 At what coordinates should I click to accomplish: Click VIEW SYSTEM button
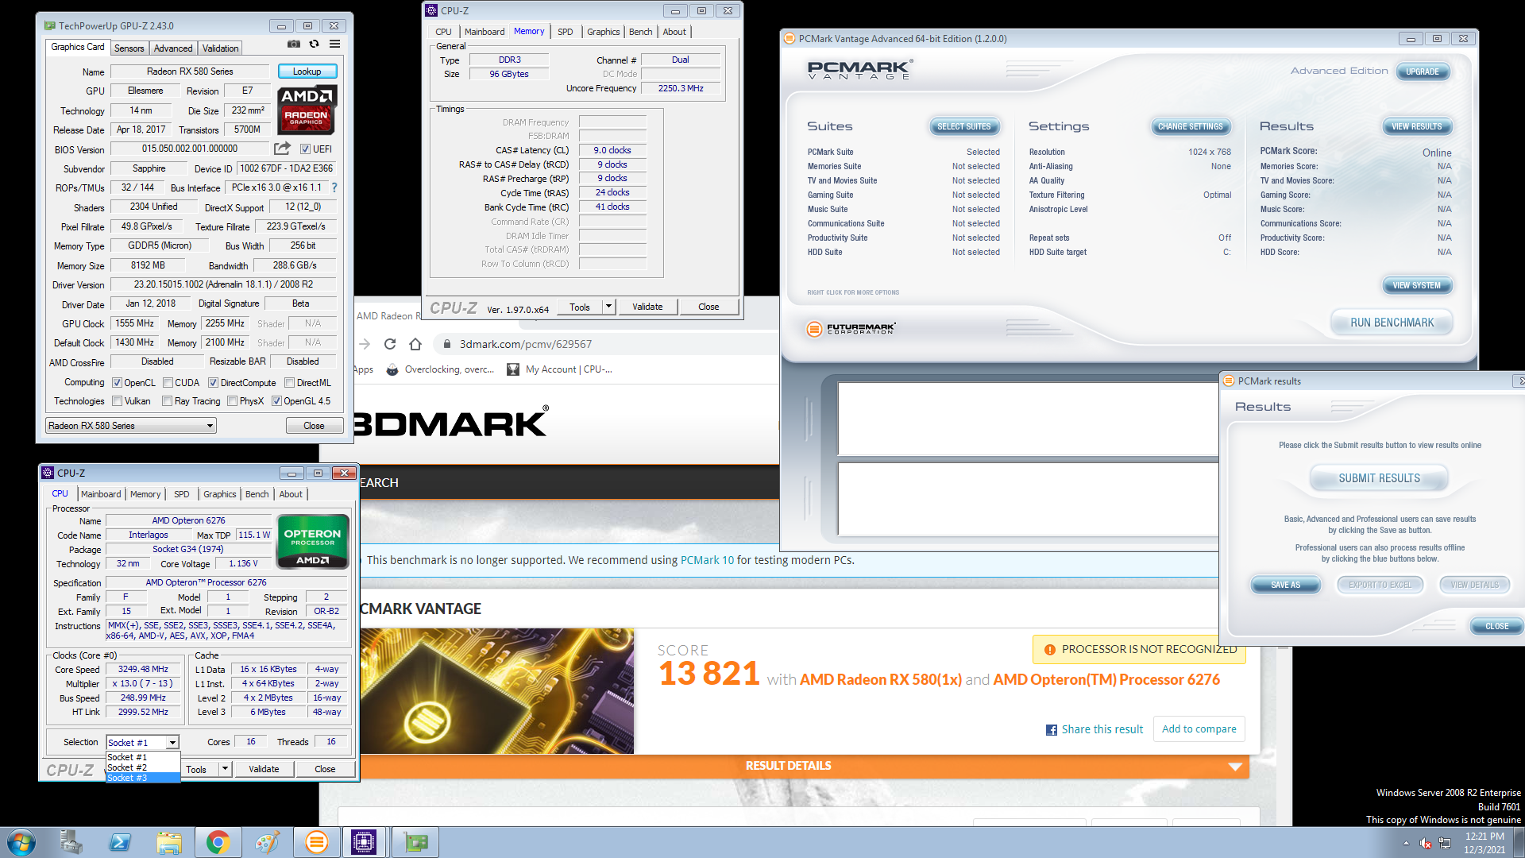coord(1416,285)
